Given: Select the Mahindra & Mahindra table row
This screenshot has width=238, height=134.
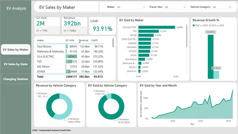Looking at the screenshot, I should 70,51.
